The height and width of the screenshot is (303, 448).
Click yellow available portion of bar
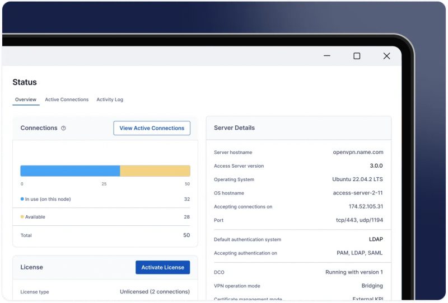[x=155, y=171]
